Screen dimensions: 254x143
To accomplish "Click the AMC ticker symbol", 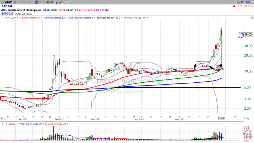I will [x=8, y=2].
